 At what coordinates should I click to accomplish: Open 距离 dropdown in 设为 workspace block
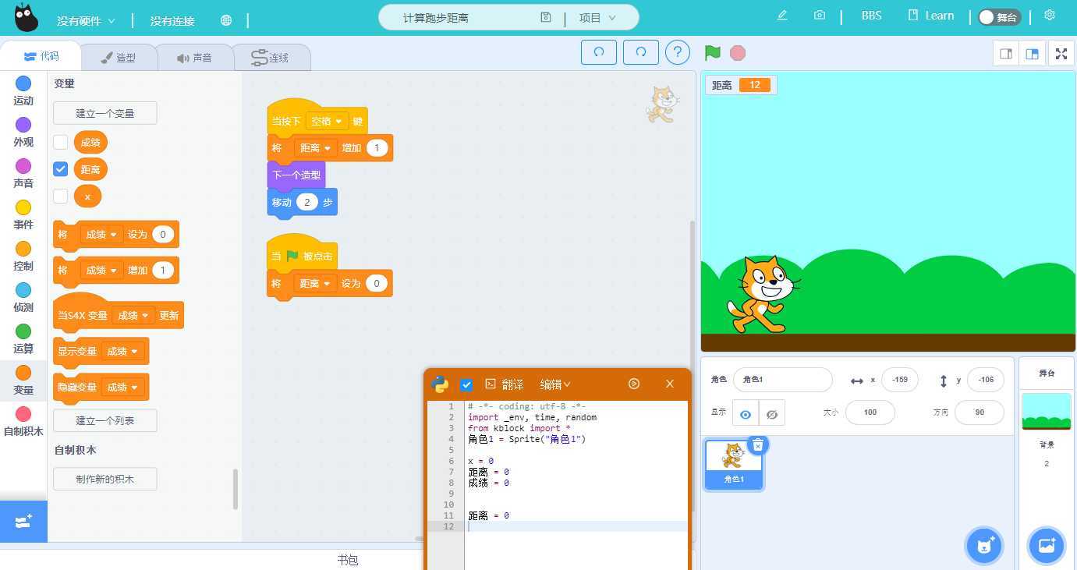[x=316, y=284]
